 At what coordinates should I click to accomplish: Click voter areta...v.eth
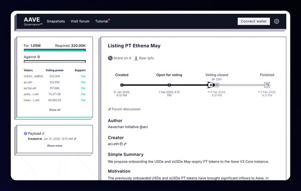(x=31, y=94)
